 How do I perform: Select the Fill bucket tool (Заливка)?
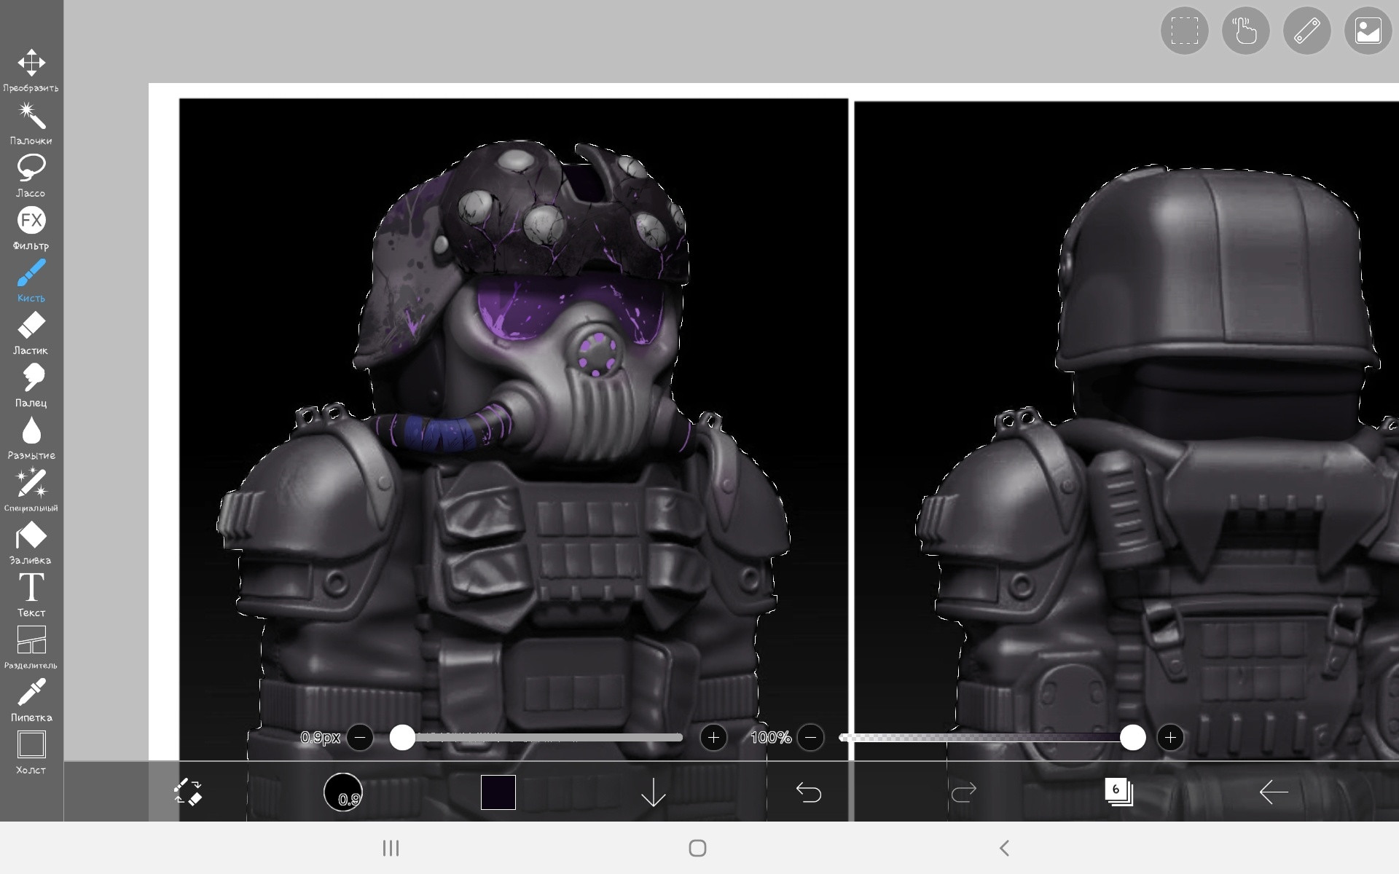pyautogui.click(x=31, y=543)
